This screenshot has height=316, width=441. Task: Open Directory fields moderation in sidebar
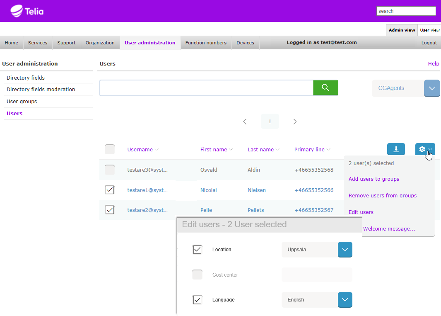pyautogui.click(x=41, y=89)
